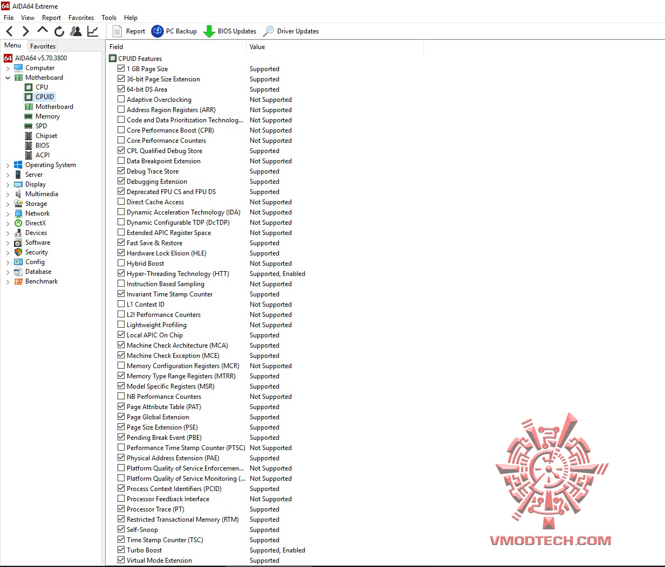The height and width of the screenshot is (567, 665).
Task: Click the Driver Updates label
Action: (x=298, y=31)
